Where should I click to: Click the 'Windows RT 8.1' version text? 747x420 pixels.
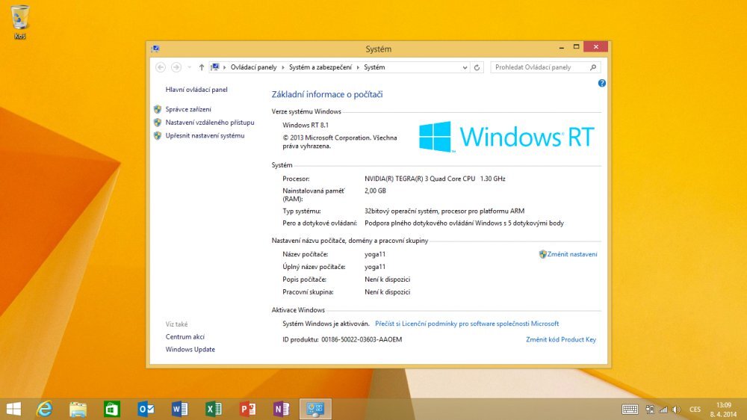(x=306, y=126)
